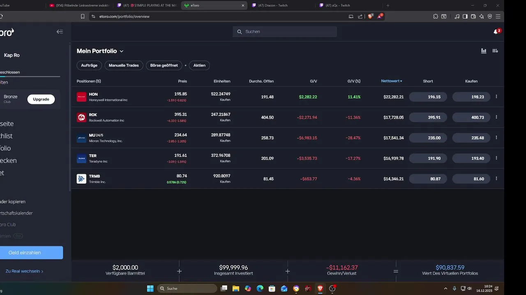This screenshot has width=526, height=295.
Task: Show the hidden system tray icons
Action: [x=445, y=288]
